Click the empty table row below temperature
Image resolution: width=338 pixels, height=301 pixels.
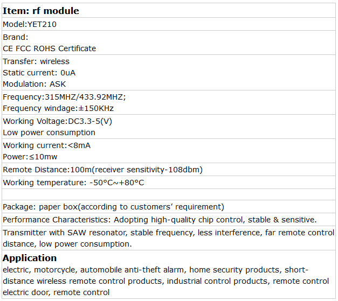click(168, 194)
